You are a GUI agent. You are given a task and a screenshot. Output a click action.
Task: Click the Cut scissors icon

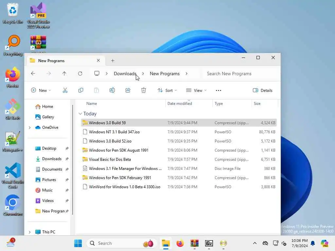pos(65,90)
